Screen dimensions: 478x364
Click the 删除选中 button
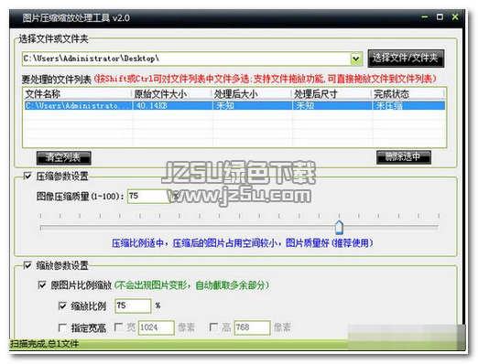(x=404, y=157)
